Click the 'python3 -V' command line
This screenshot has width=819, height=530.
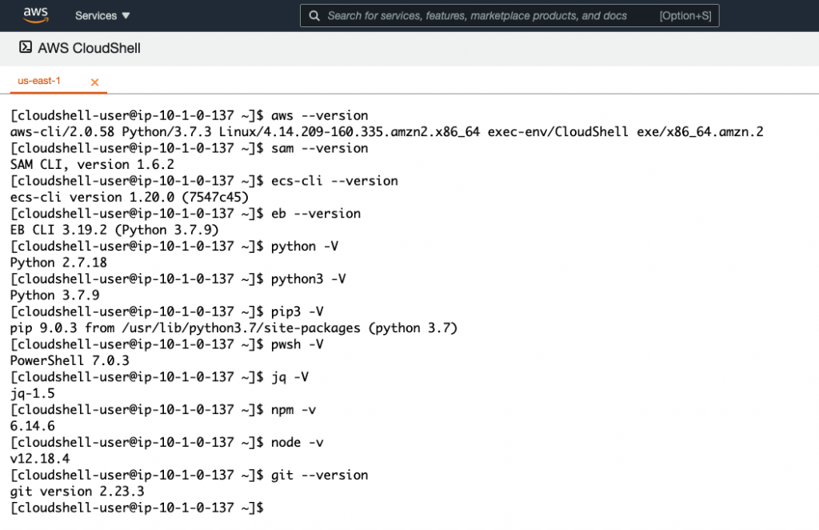tap(178, 279)
